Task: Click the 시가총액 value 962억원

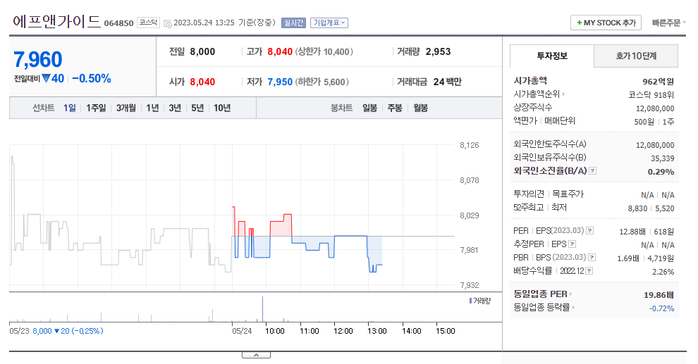Action: coord(658,82)
